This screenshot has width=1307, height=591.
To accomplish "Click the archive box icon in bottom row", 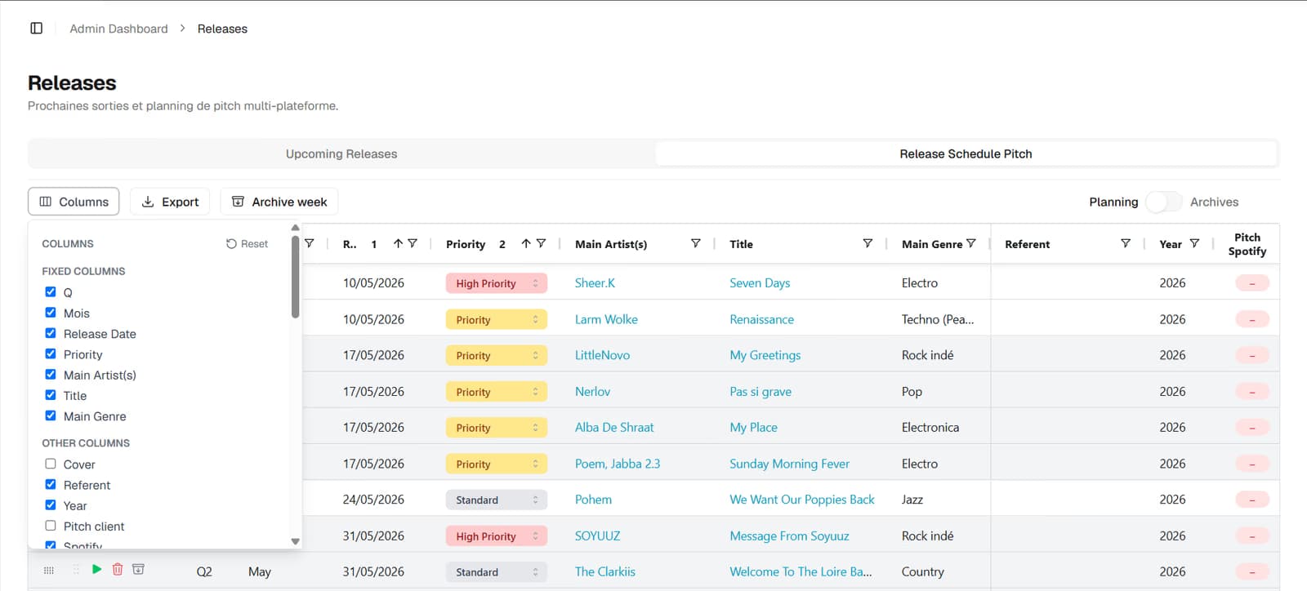I will [x=138, y=570].
